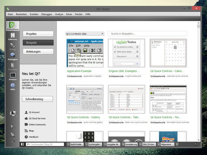The height and width of the screenshot is (155, 207).
Task: Open the Fenster menu
Action: (x=79, y=14)
